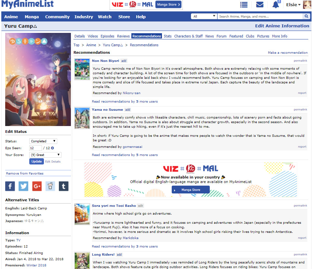The height and width of the screenshot is (269, 320).
Task: Click the search text field
Action: click(x=260, y=16)
